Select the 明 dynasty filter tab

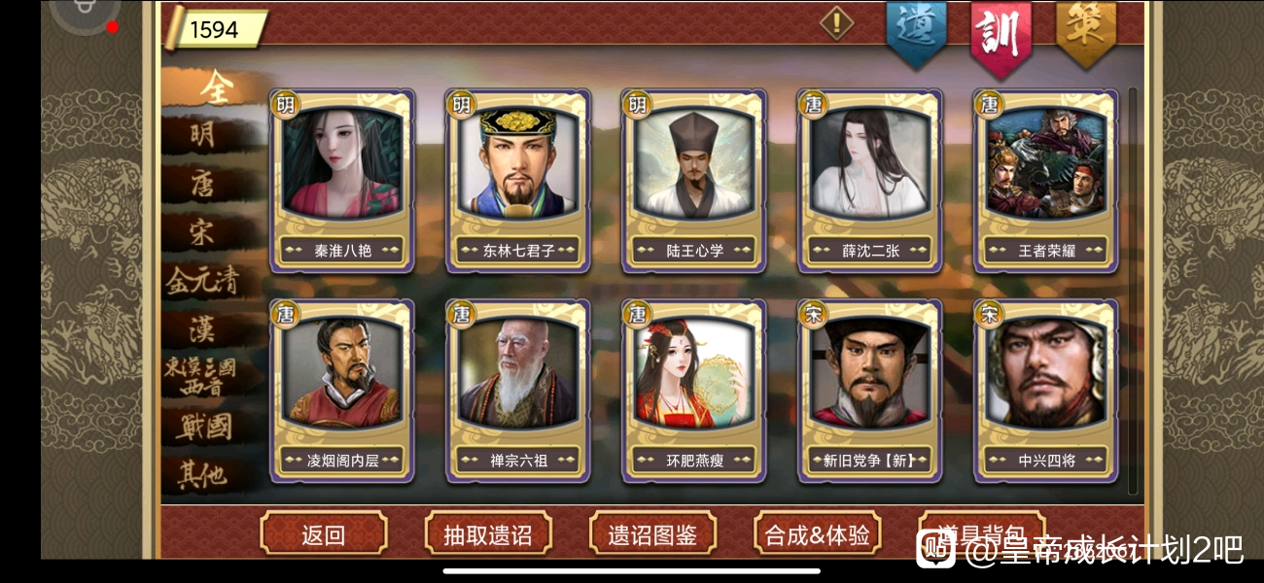[203, 135]
